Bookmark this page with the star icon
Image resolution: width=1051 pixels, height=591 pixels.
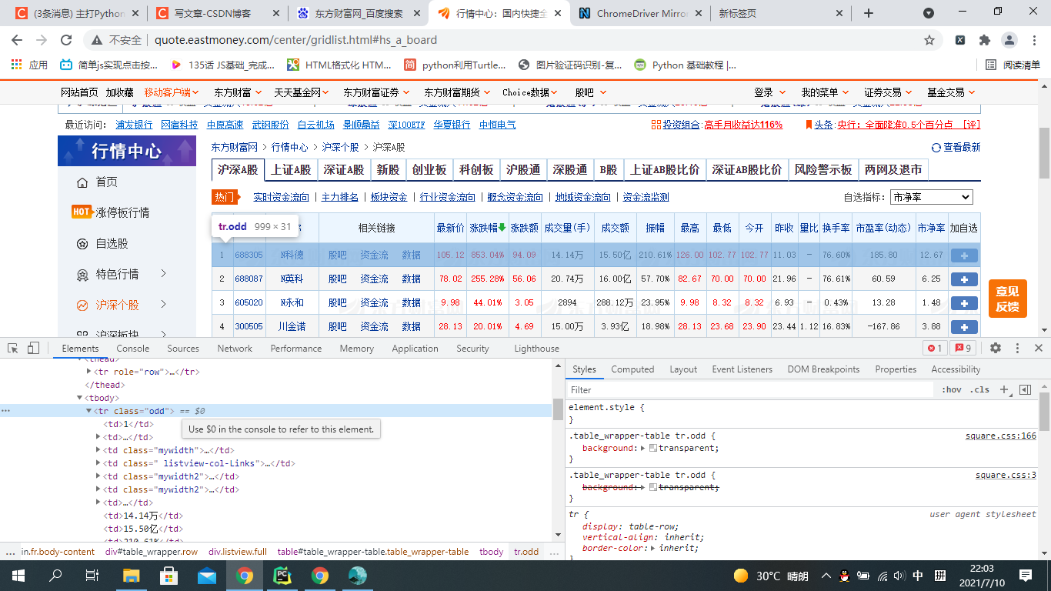(x=929, y=40)
